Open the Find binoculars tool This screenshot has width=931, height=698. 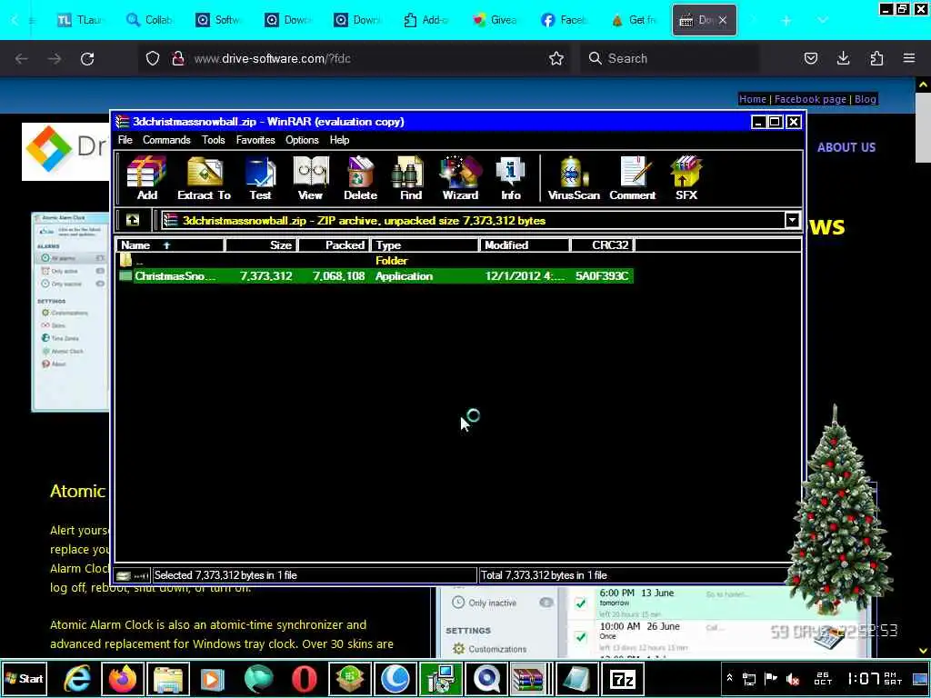pos(410,178)
